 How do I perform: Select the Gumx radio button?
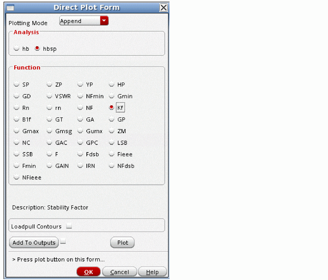click(x=80, y=131)
